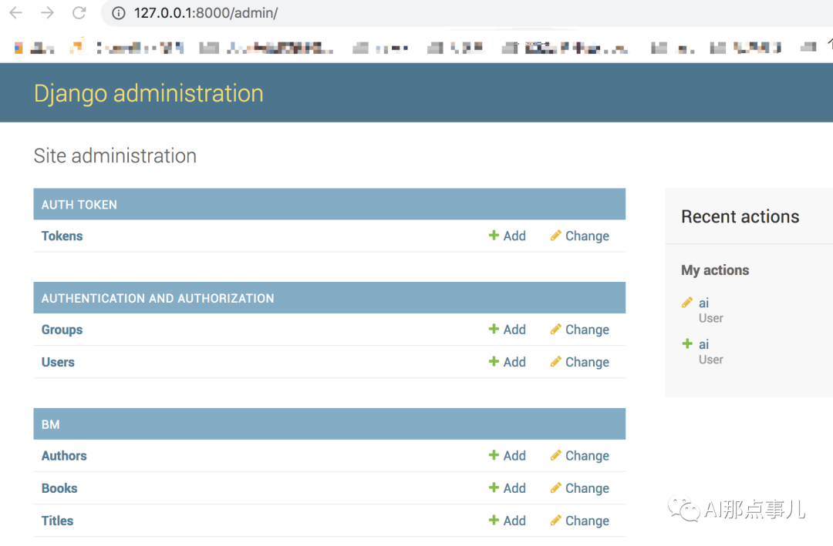Click the Change link for Tokens

587,236
